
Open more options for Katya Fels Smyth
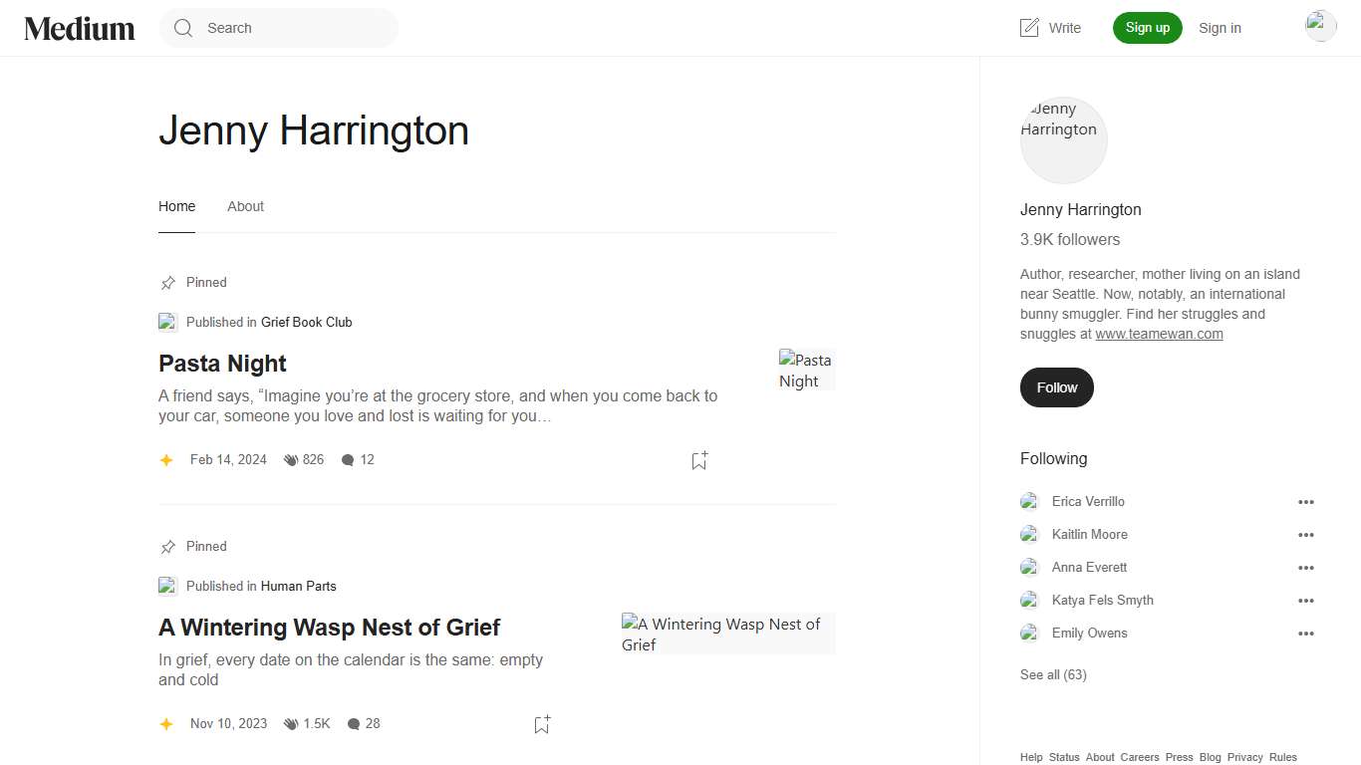tap(1306, 601)
